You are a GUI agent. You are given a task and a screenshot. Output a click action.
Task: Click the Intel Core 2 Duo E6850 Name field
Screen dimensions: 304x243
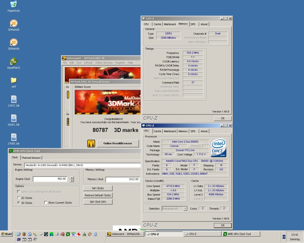tap(185, 142)
